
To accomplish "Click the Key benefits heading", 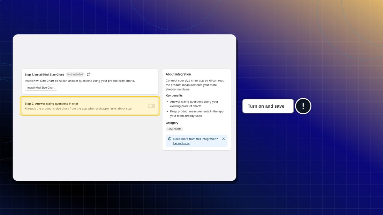I will (174, 96).
